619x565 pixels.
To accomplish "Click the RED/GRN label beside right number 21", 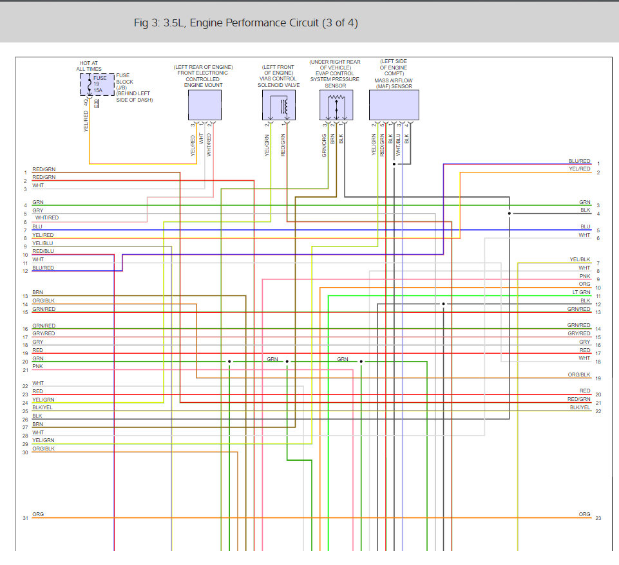I will point(579,399).
